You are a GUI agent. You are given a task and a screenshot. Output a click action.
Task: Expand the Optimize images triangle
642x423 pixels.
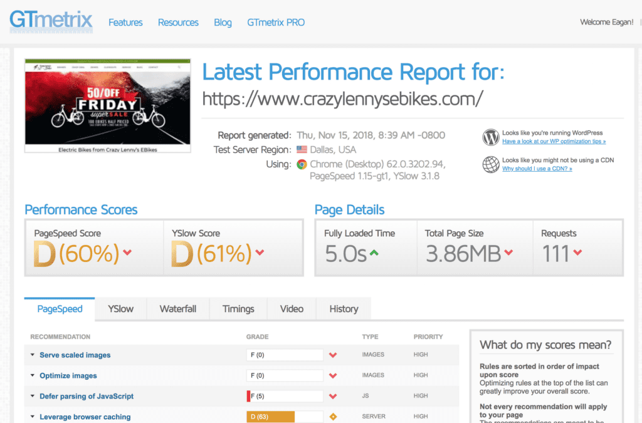click(33, 375)
